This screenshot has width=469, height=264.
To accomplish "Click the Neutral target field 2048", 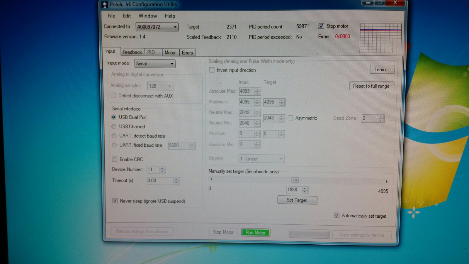I will coord(271,118).
